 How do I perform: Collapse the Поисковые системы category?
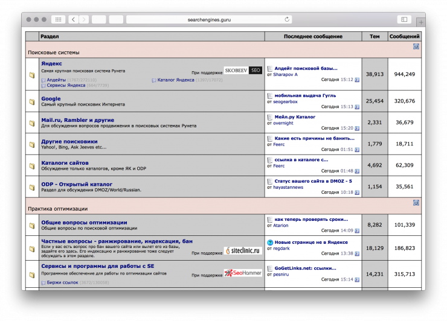(x=416, y=46)
